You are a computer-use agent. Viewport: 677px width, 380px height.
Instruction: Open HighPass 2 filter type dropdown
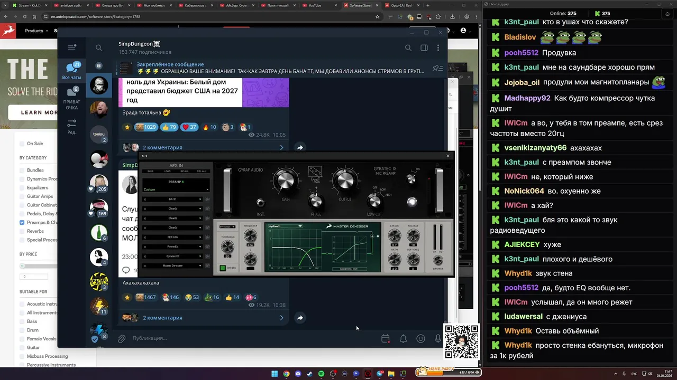point(285,226)
